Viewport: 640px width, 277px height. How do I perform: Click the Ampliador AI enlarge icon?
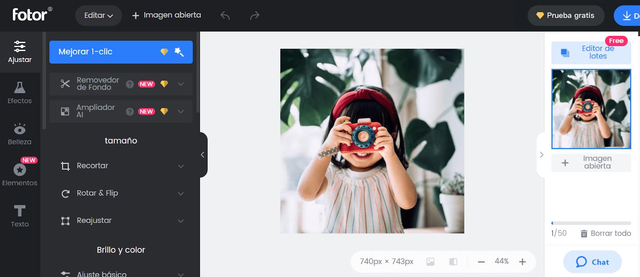65,111
